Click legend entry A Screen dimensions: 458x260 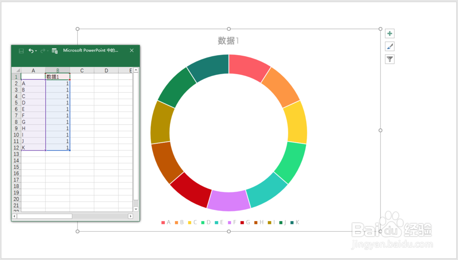(x=166, y=222)
